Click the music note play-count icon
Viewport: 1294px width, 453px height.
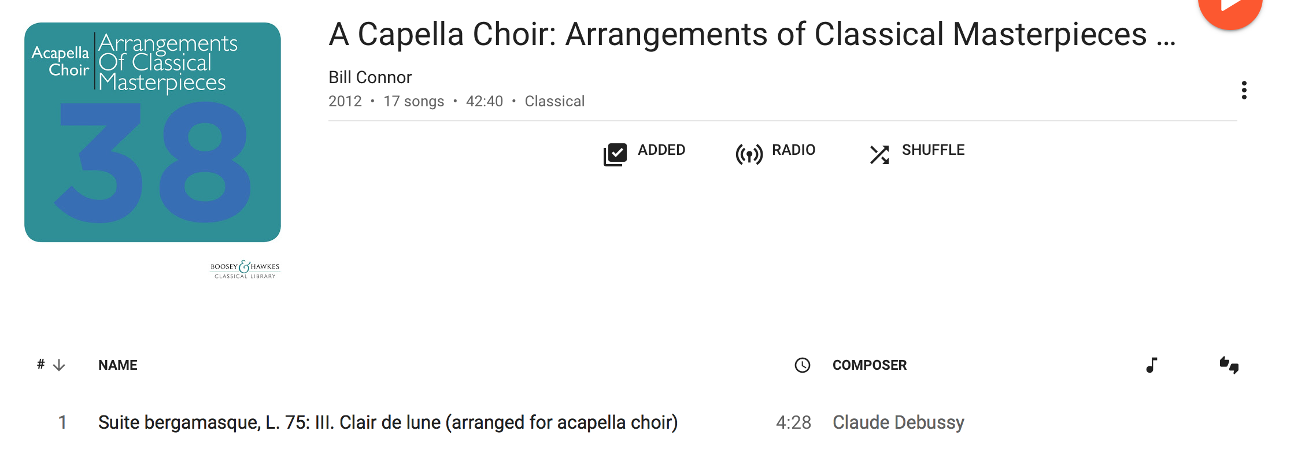pos(1152,365)
